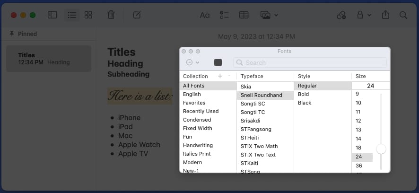419x193 pixels.
Task: Set font size to 18
Action: point(362,148)
